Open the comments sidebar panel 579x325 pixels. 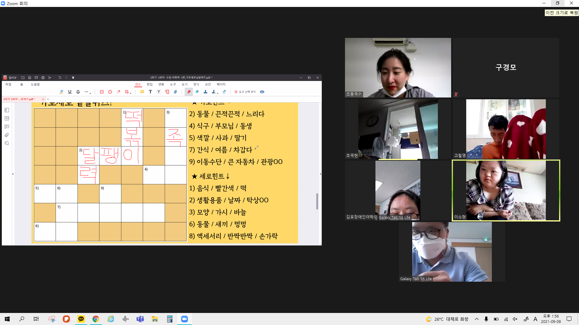[x=7, y=127]
